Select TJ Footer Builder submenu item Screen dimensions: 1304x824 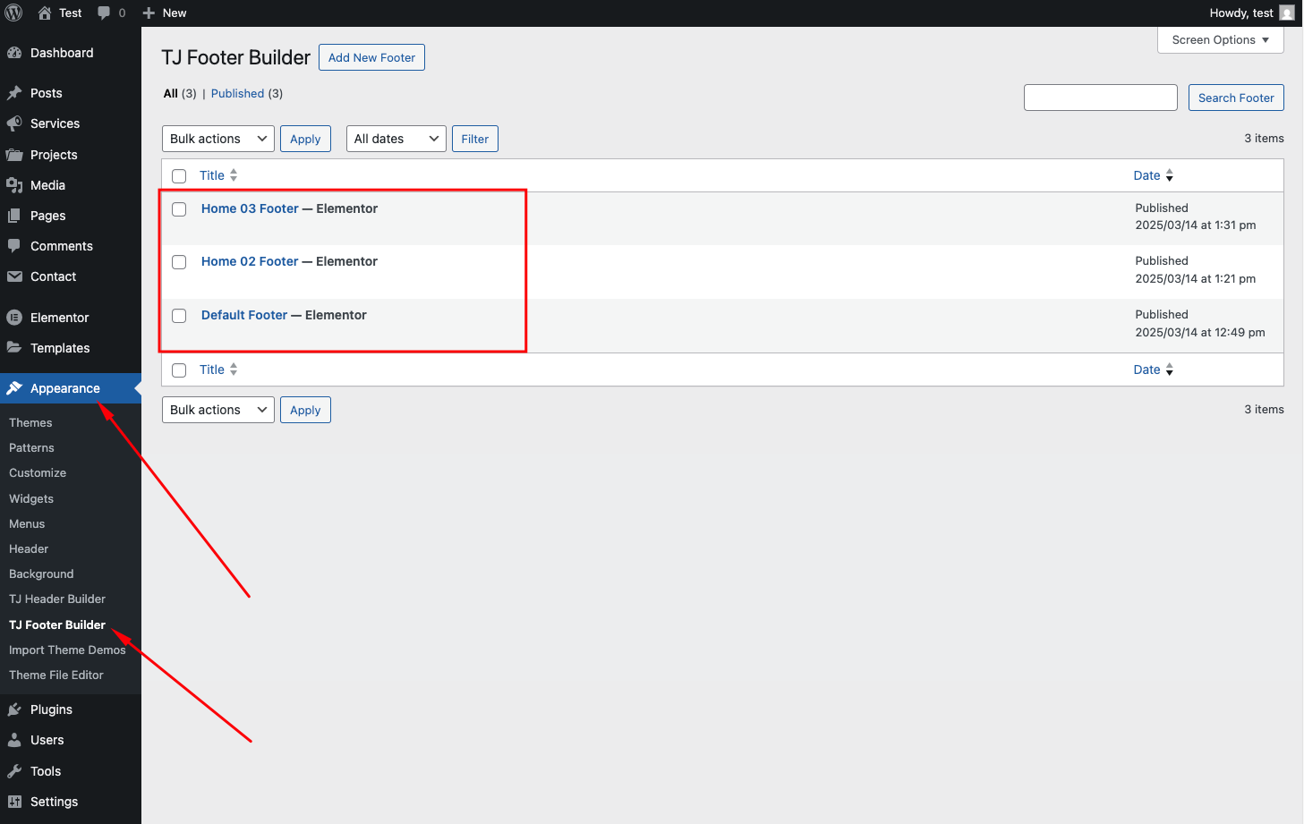click(57, 624)
